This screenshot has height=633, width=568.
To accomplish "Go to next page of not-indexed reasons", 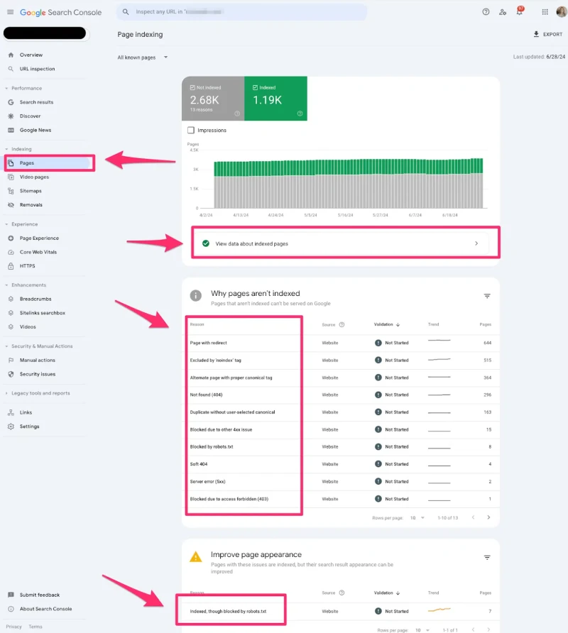I will (488, 517).
